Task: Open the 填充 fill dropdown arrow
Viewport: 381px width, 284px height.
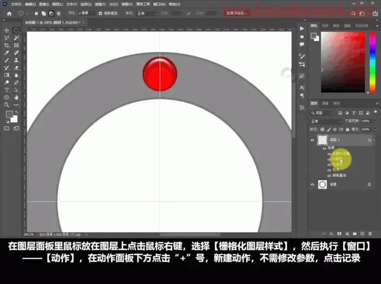Action: tap(375, 130)
